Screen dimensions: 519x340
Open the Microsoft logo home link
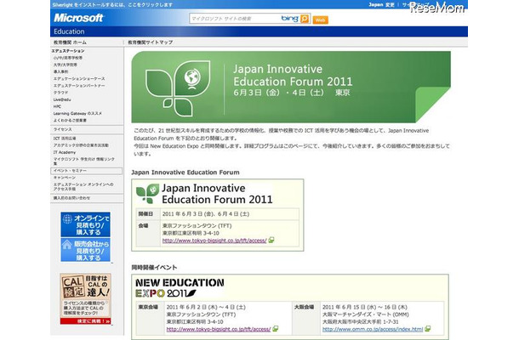[x=78, y=18]
